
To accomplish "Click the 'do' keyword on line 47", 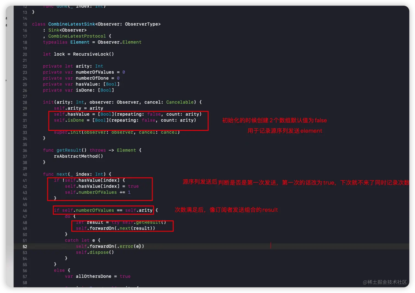I will [x=68, y=216].
